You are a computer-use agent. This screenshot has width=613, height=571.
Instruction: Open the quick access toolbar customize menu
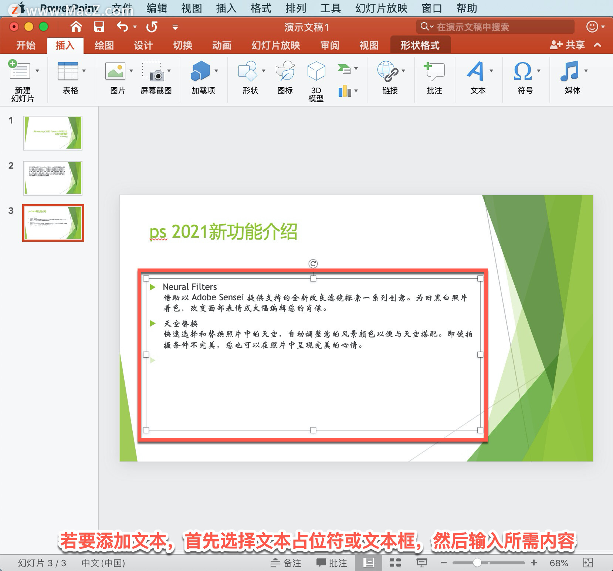[175, 27]
